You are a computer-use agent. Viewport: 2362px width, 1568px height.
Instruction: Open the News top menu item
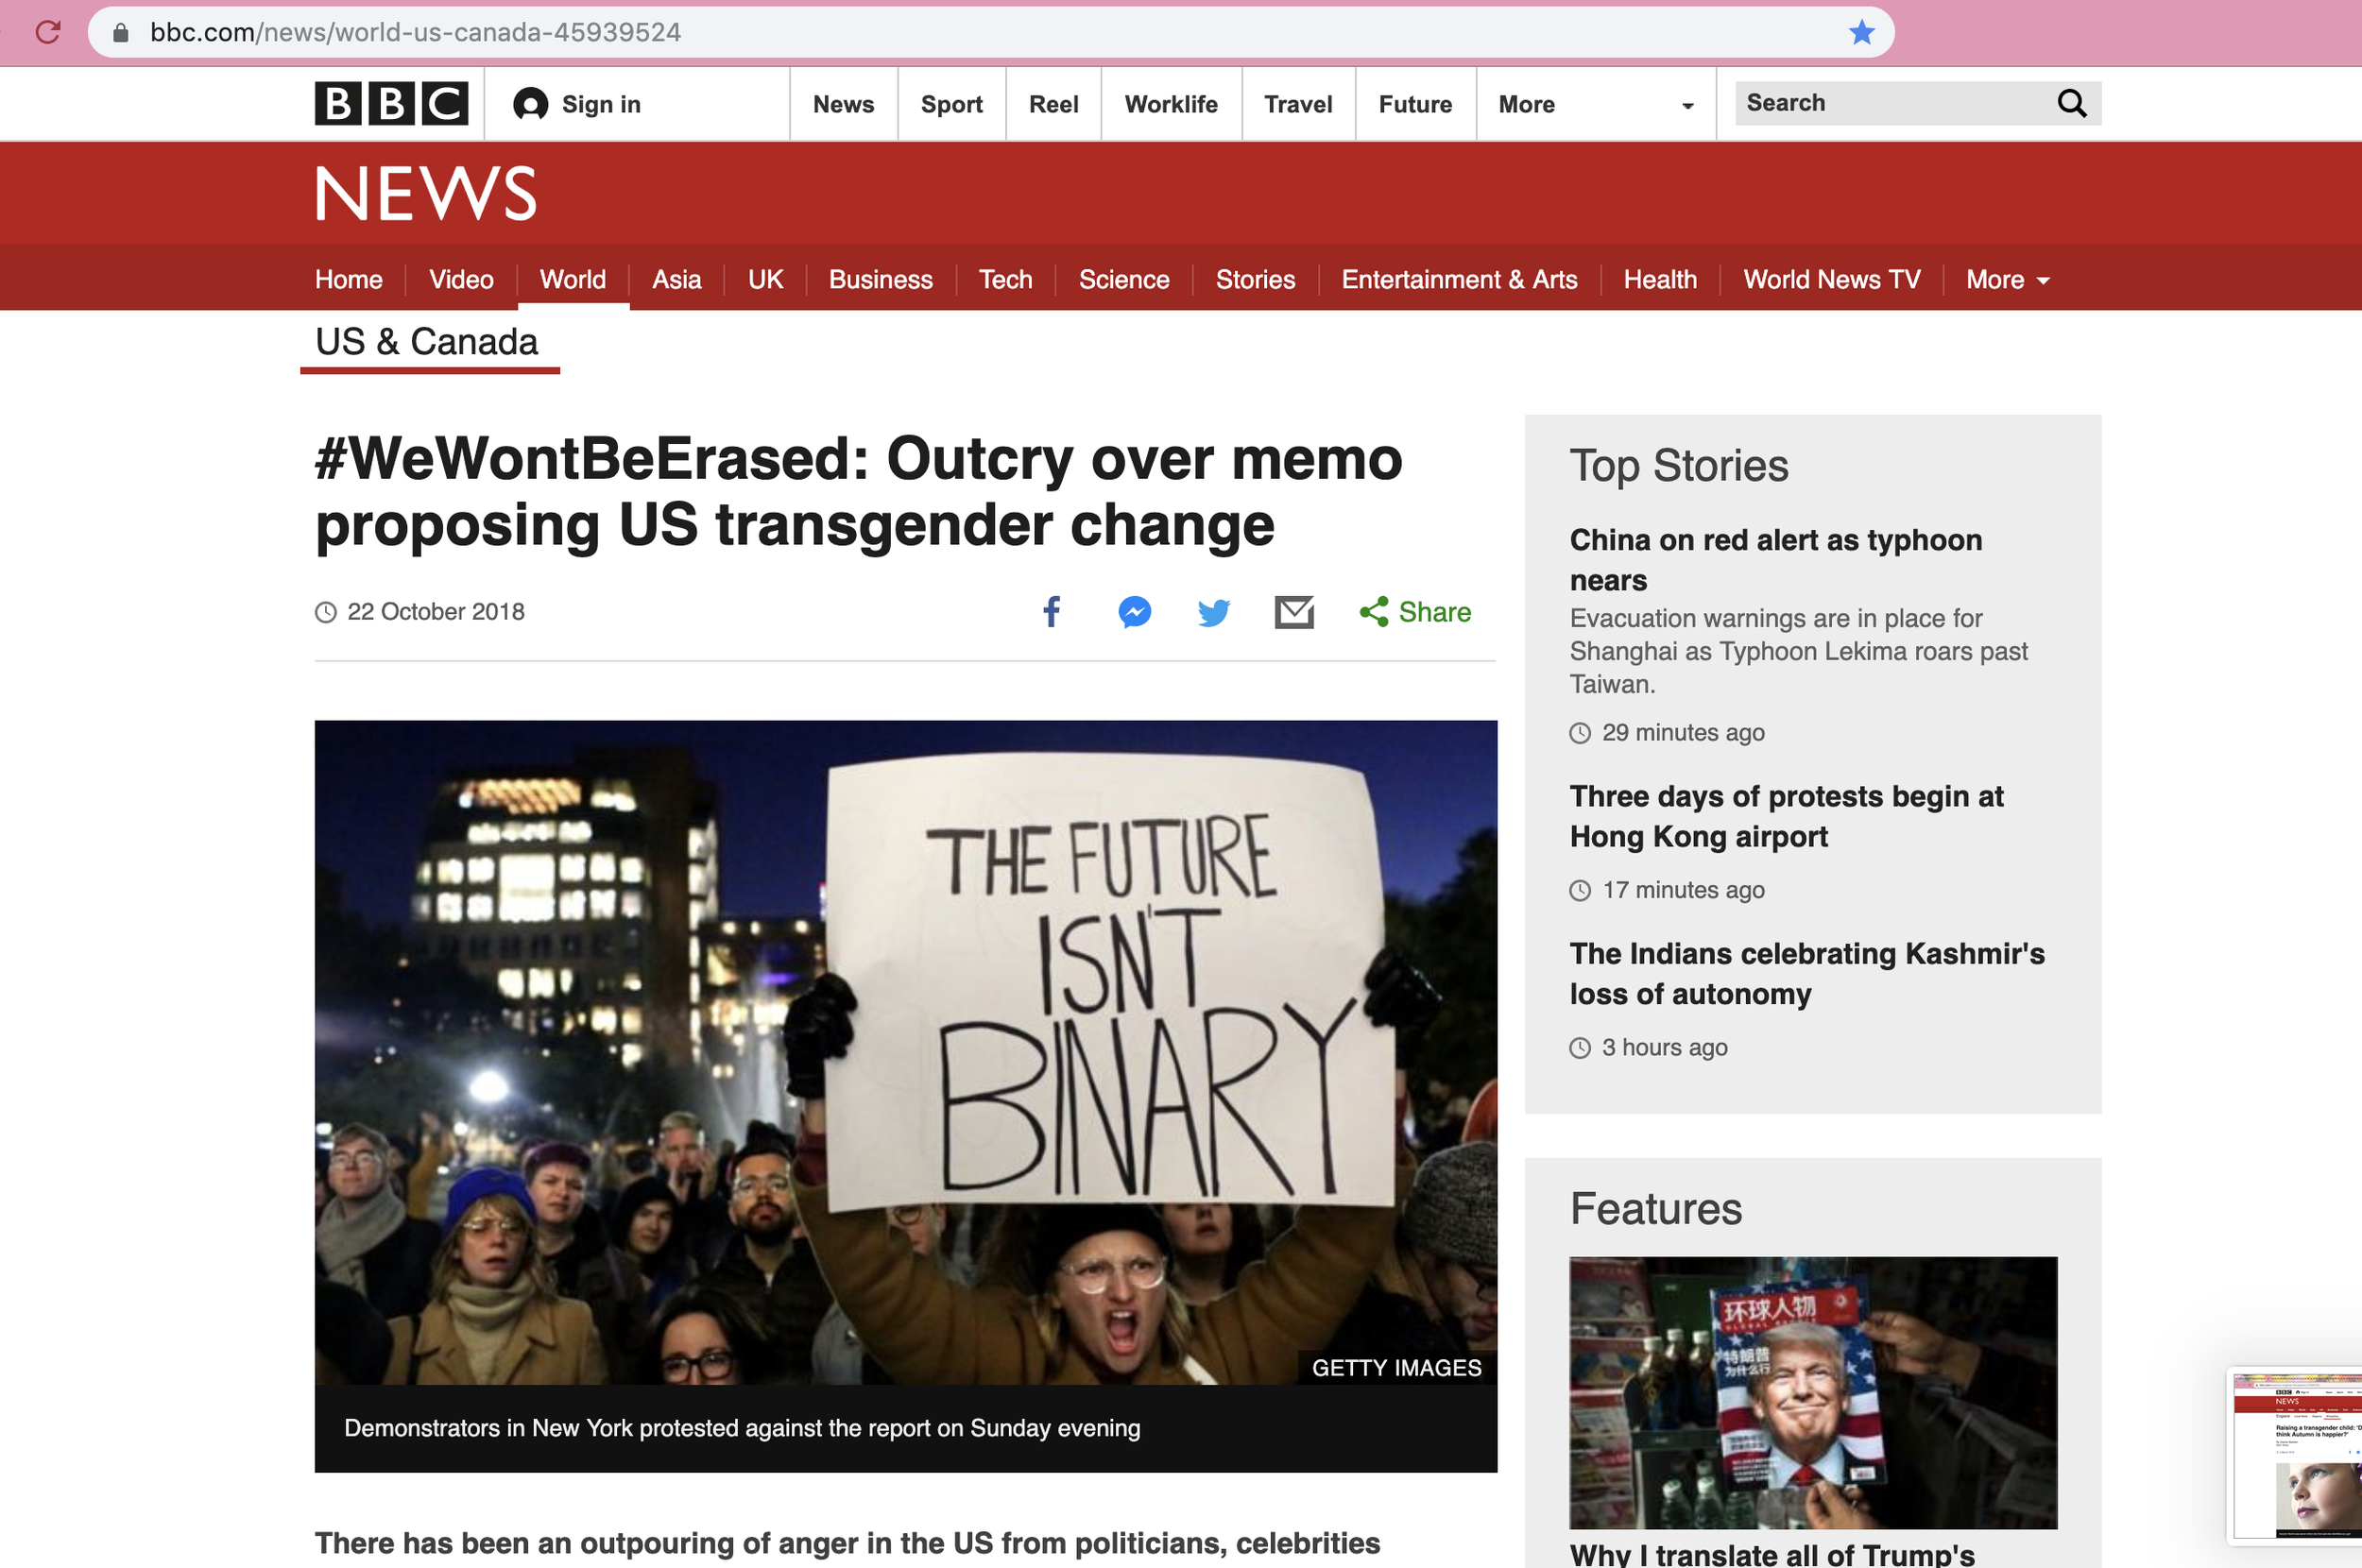click(x=843, y=104)
